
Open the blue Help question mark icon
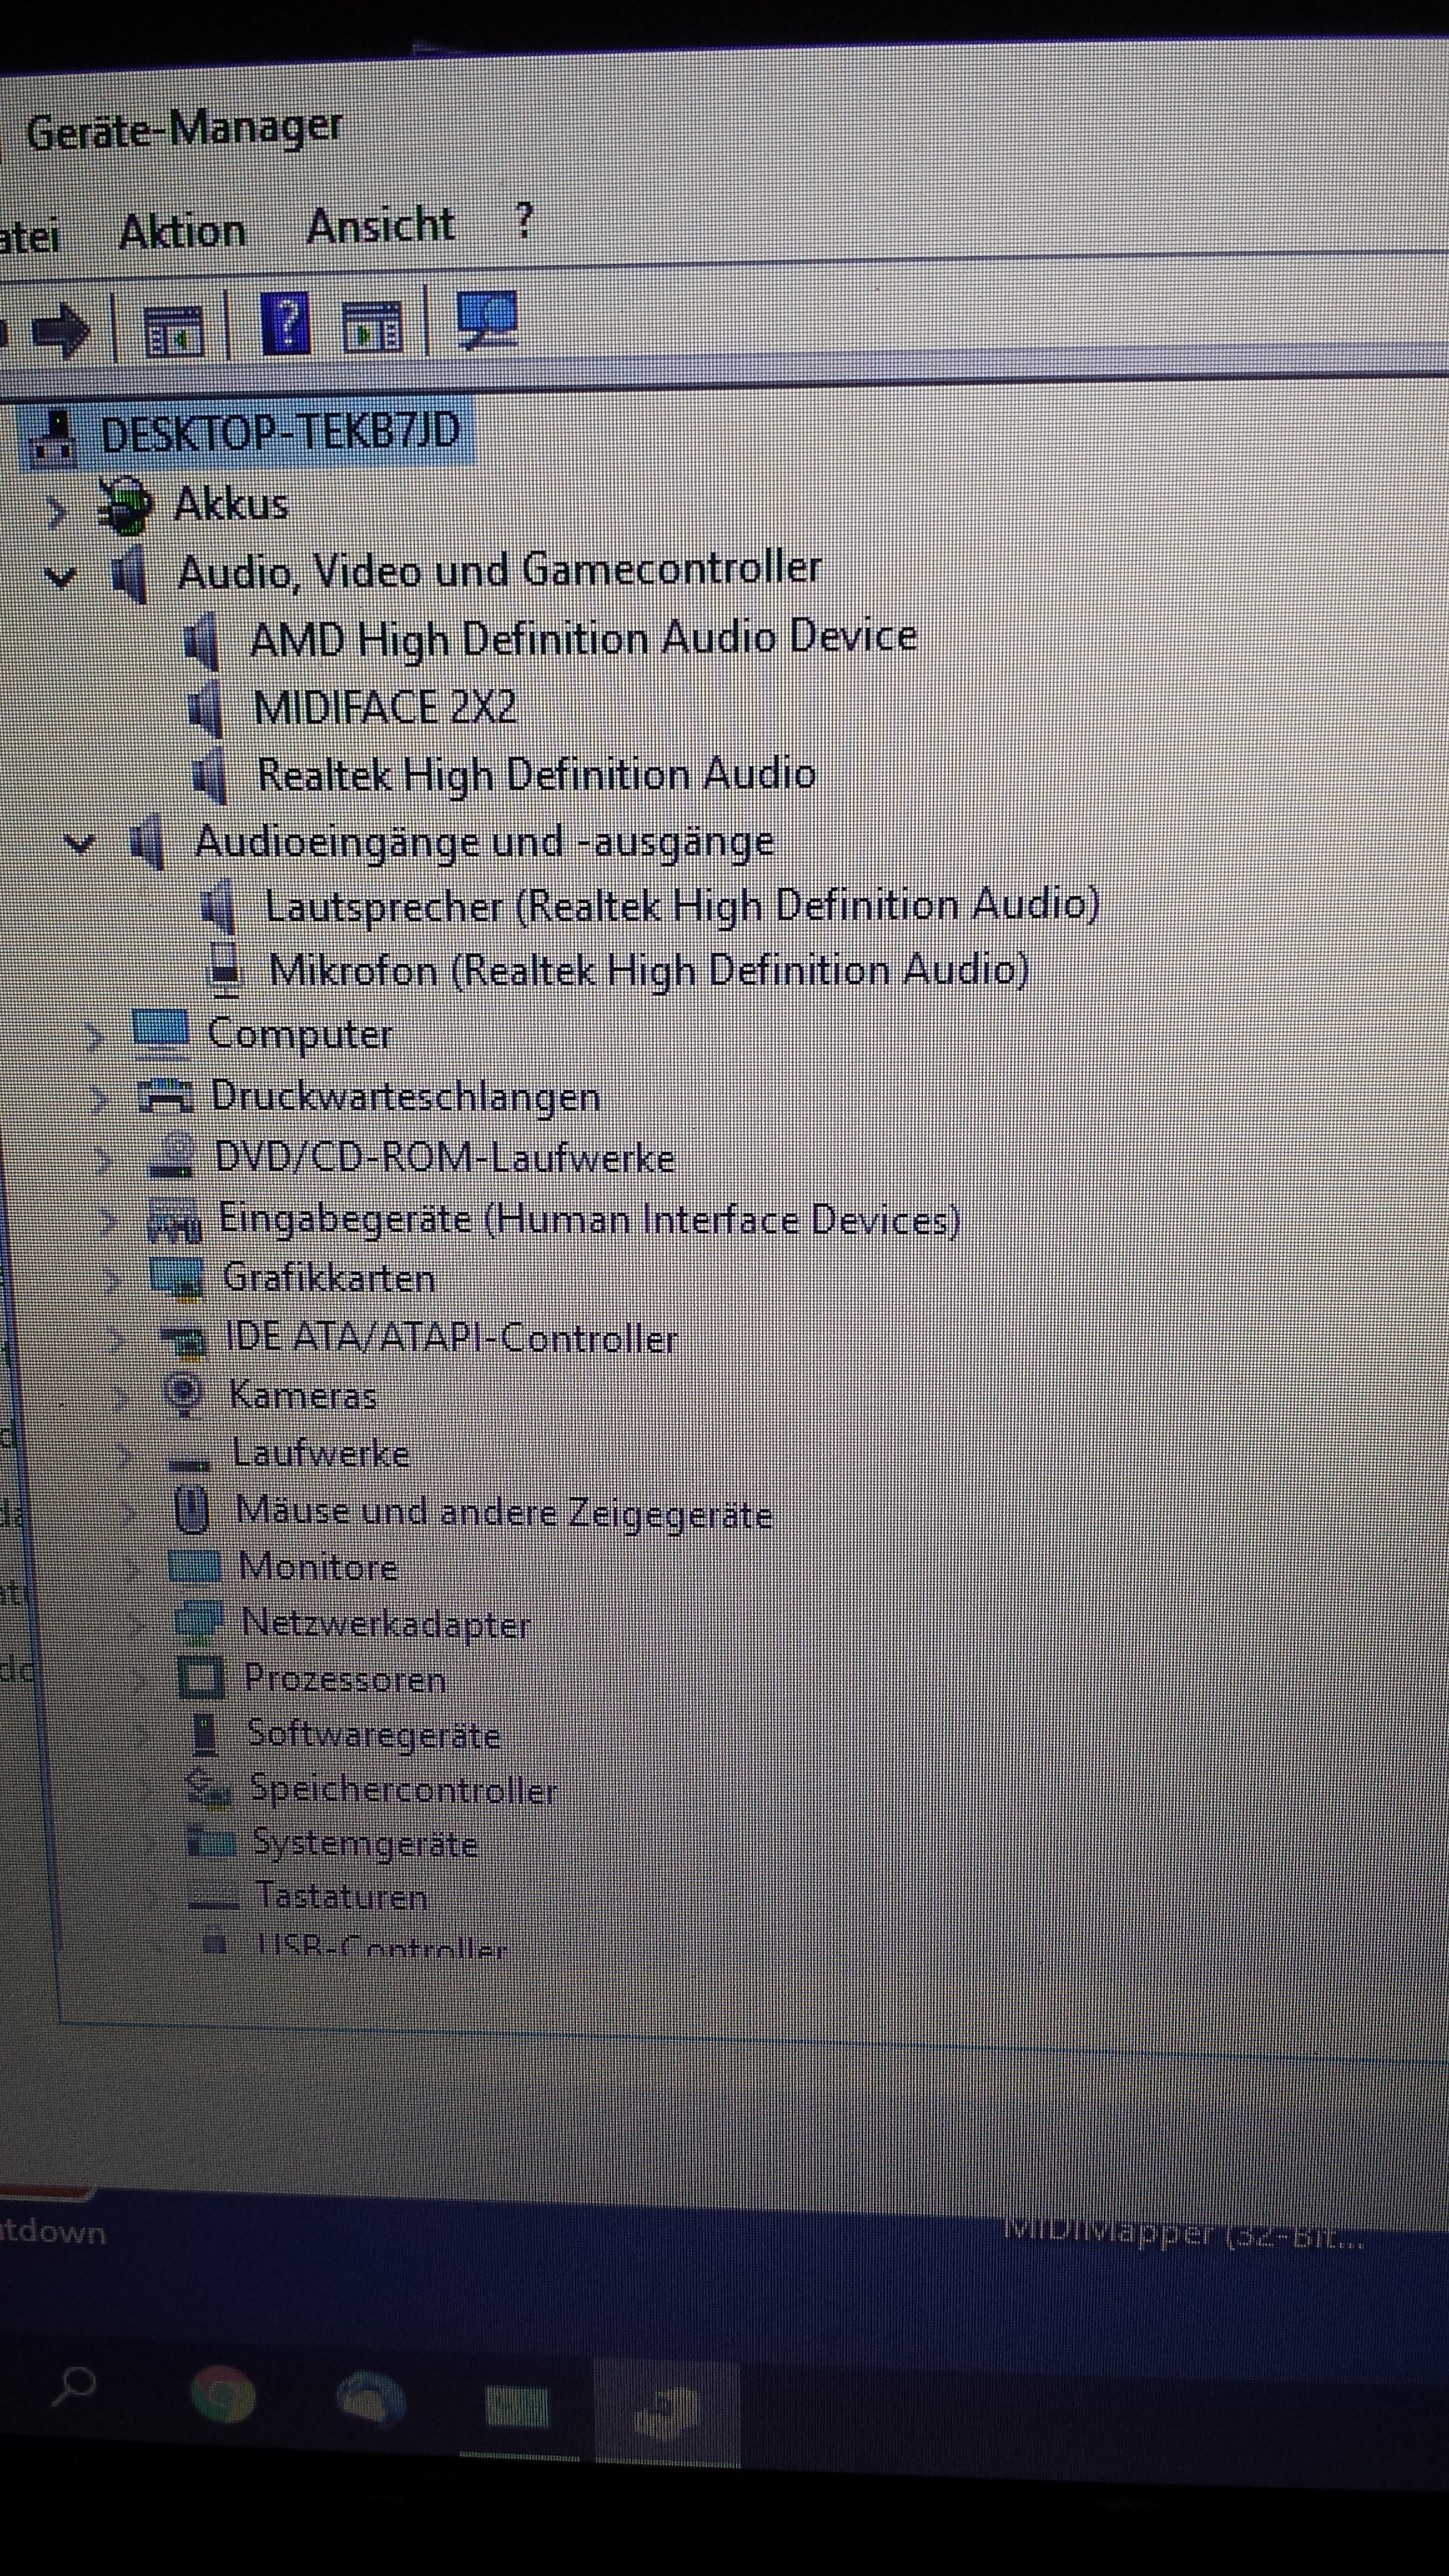point(285,324)
